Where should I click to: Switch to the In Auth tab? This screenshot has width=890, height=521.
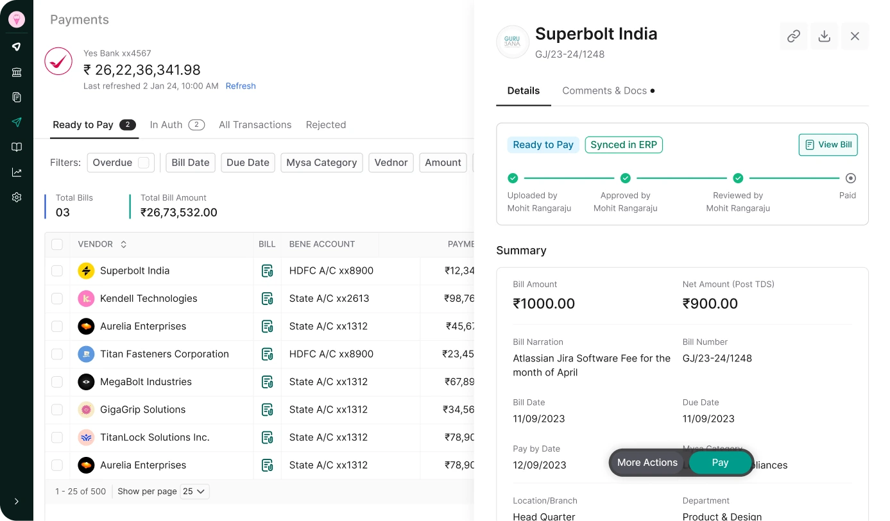coord(176,125)
